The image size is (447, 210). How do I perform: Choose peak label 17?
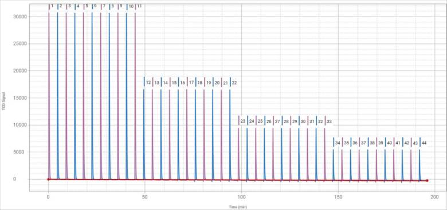pyautogui.click(x=191, y=83)
